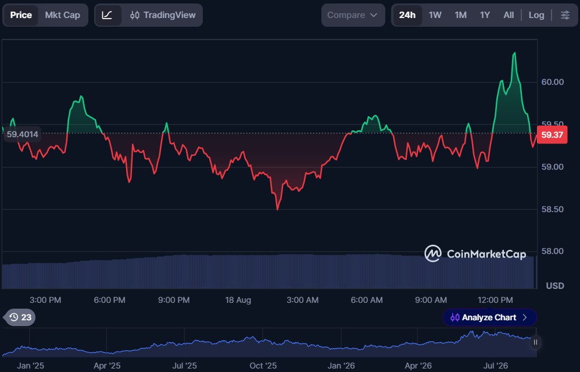
Task: Click the 60.00 y-axis label
Action: [553, 82]
